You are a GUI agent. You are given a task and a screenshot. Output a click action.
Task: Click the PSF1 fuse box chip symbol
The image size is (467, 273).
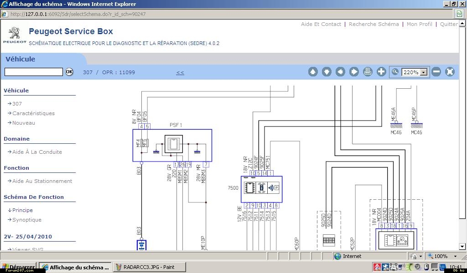click(x=173, y=144)
